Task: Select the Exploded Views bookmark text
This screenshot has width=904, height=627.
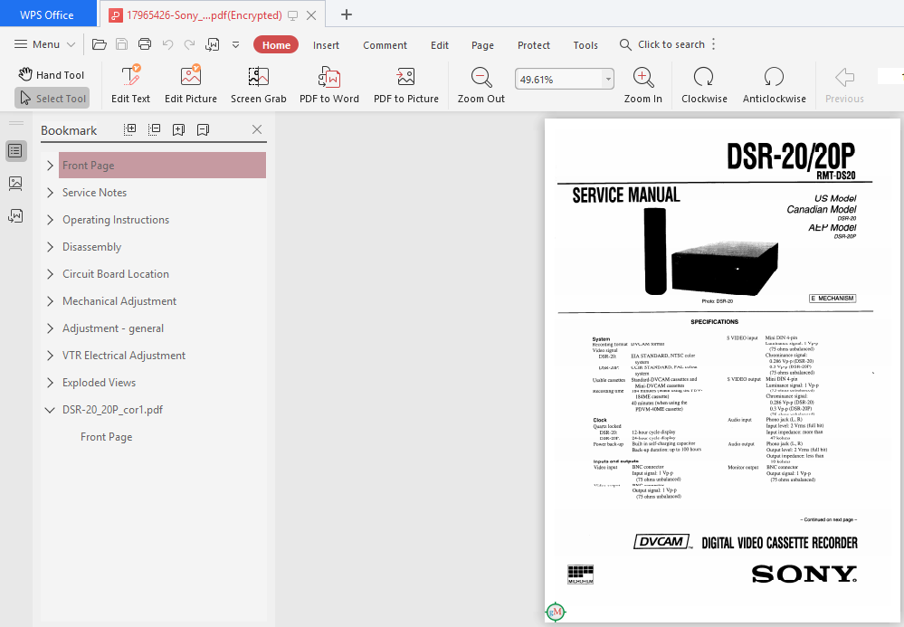Action: pyautogui.click(x=100, y=383)
